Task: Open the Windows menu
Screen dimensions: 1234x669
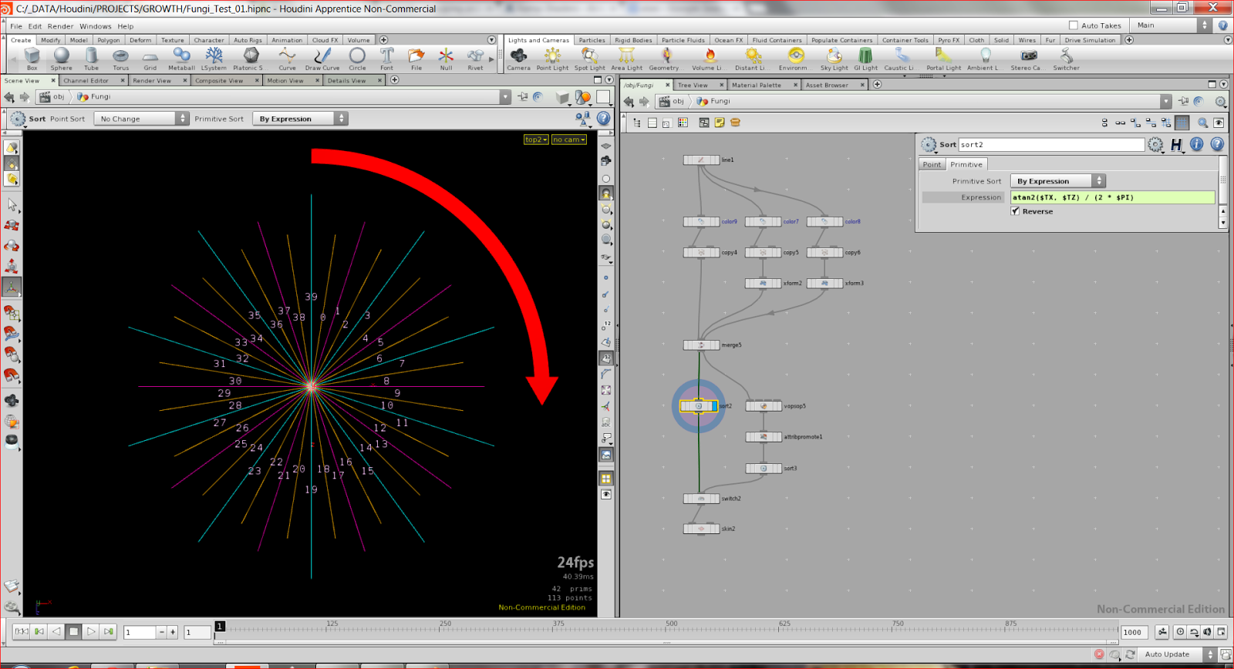Action: tap(95, 26)
